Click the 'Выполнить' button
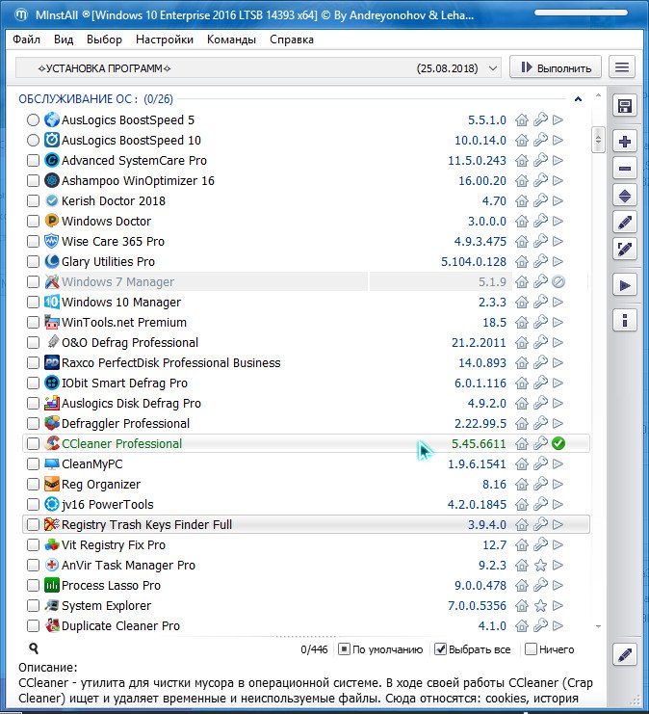Viewport: 649px width, 714px height. (556, 67)
